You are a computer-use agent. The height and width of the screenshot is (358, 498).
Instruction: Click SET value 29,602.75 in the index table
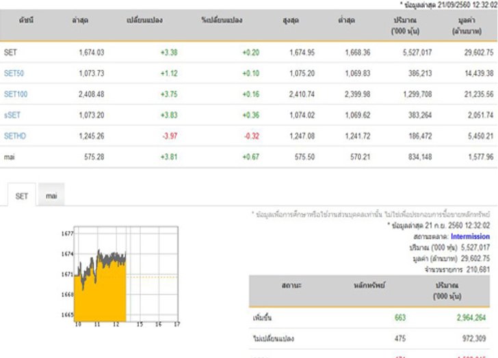click(x=479, y=53)
